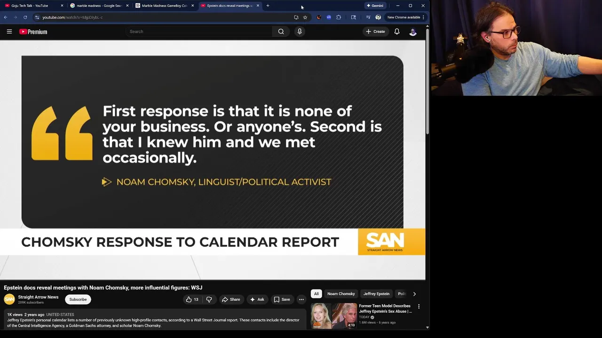The height and width of the screenshot is (338, 602).
Task: Go back with the browser back arrow
Action: (6, 17)
